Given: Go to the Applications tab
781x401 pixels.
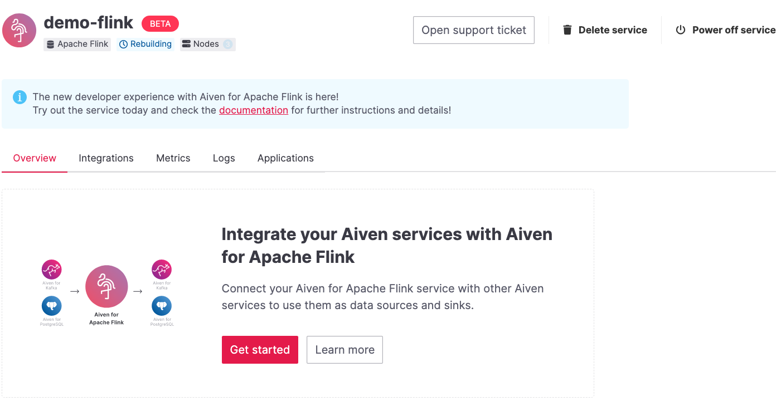Looking at the screenshot, I should click(x=285, y=158).
